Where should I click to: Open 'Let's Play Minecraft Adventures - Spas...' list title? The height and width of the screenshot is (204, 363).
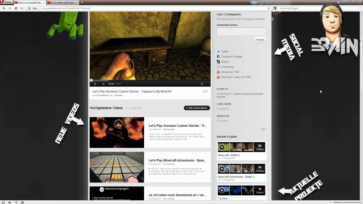(177, 160)
